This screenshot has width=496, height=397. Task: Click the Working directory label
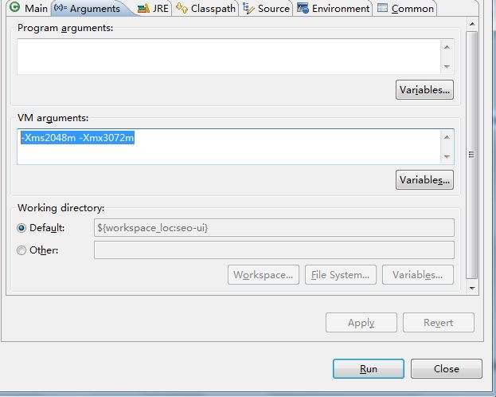(x=61, y=208)
